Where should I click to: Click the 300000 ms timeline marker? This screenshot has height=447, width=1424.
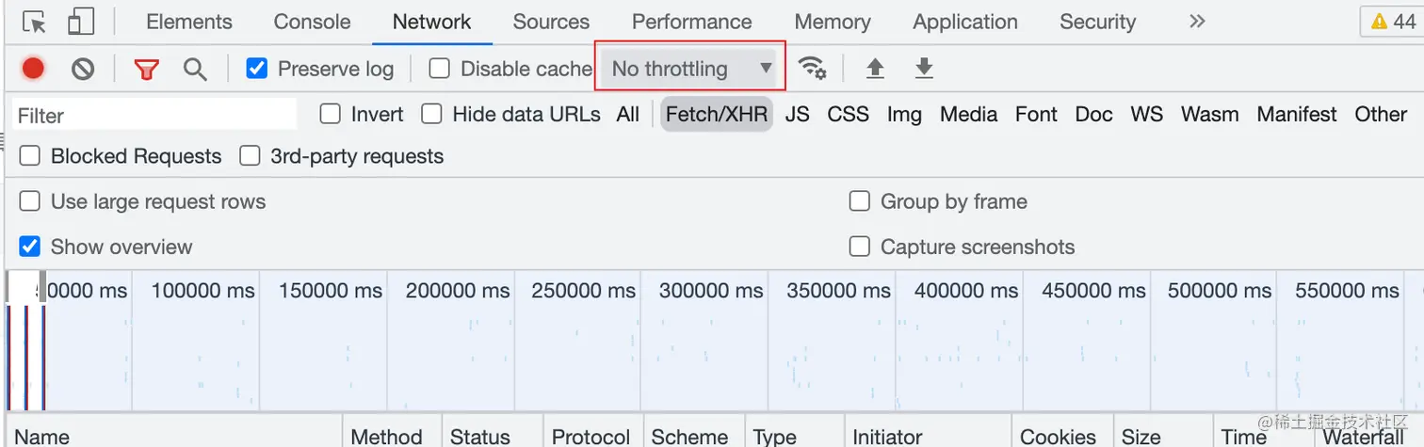[x=711, y=291]
